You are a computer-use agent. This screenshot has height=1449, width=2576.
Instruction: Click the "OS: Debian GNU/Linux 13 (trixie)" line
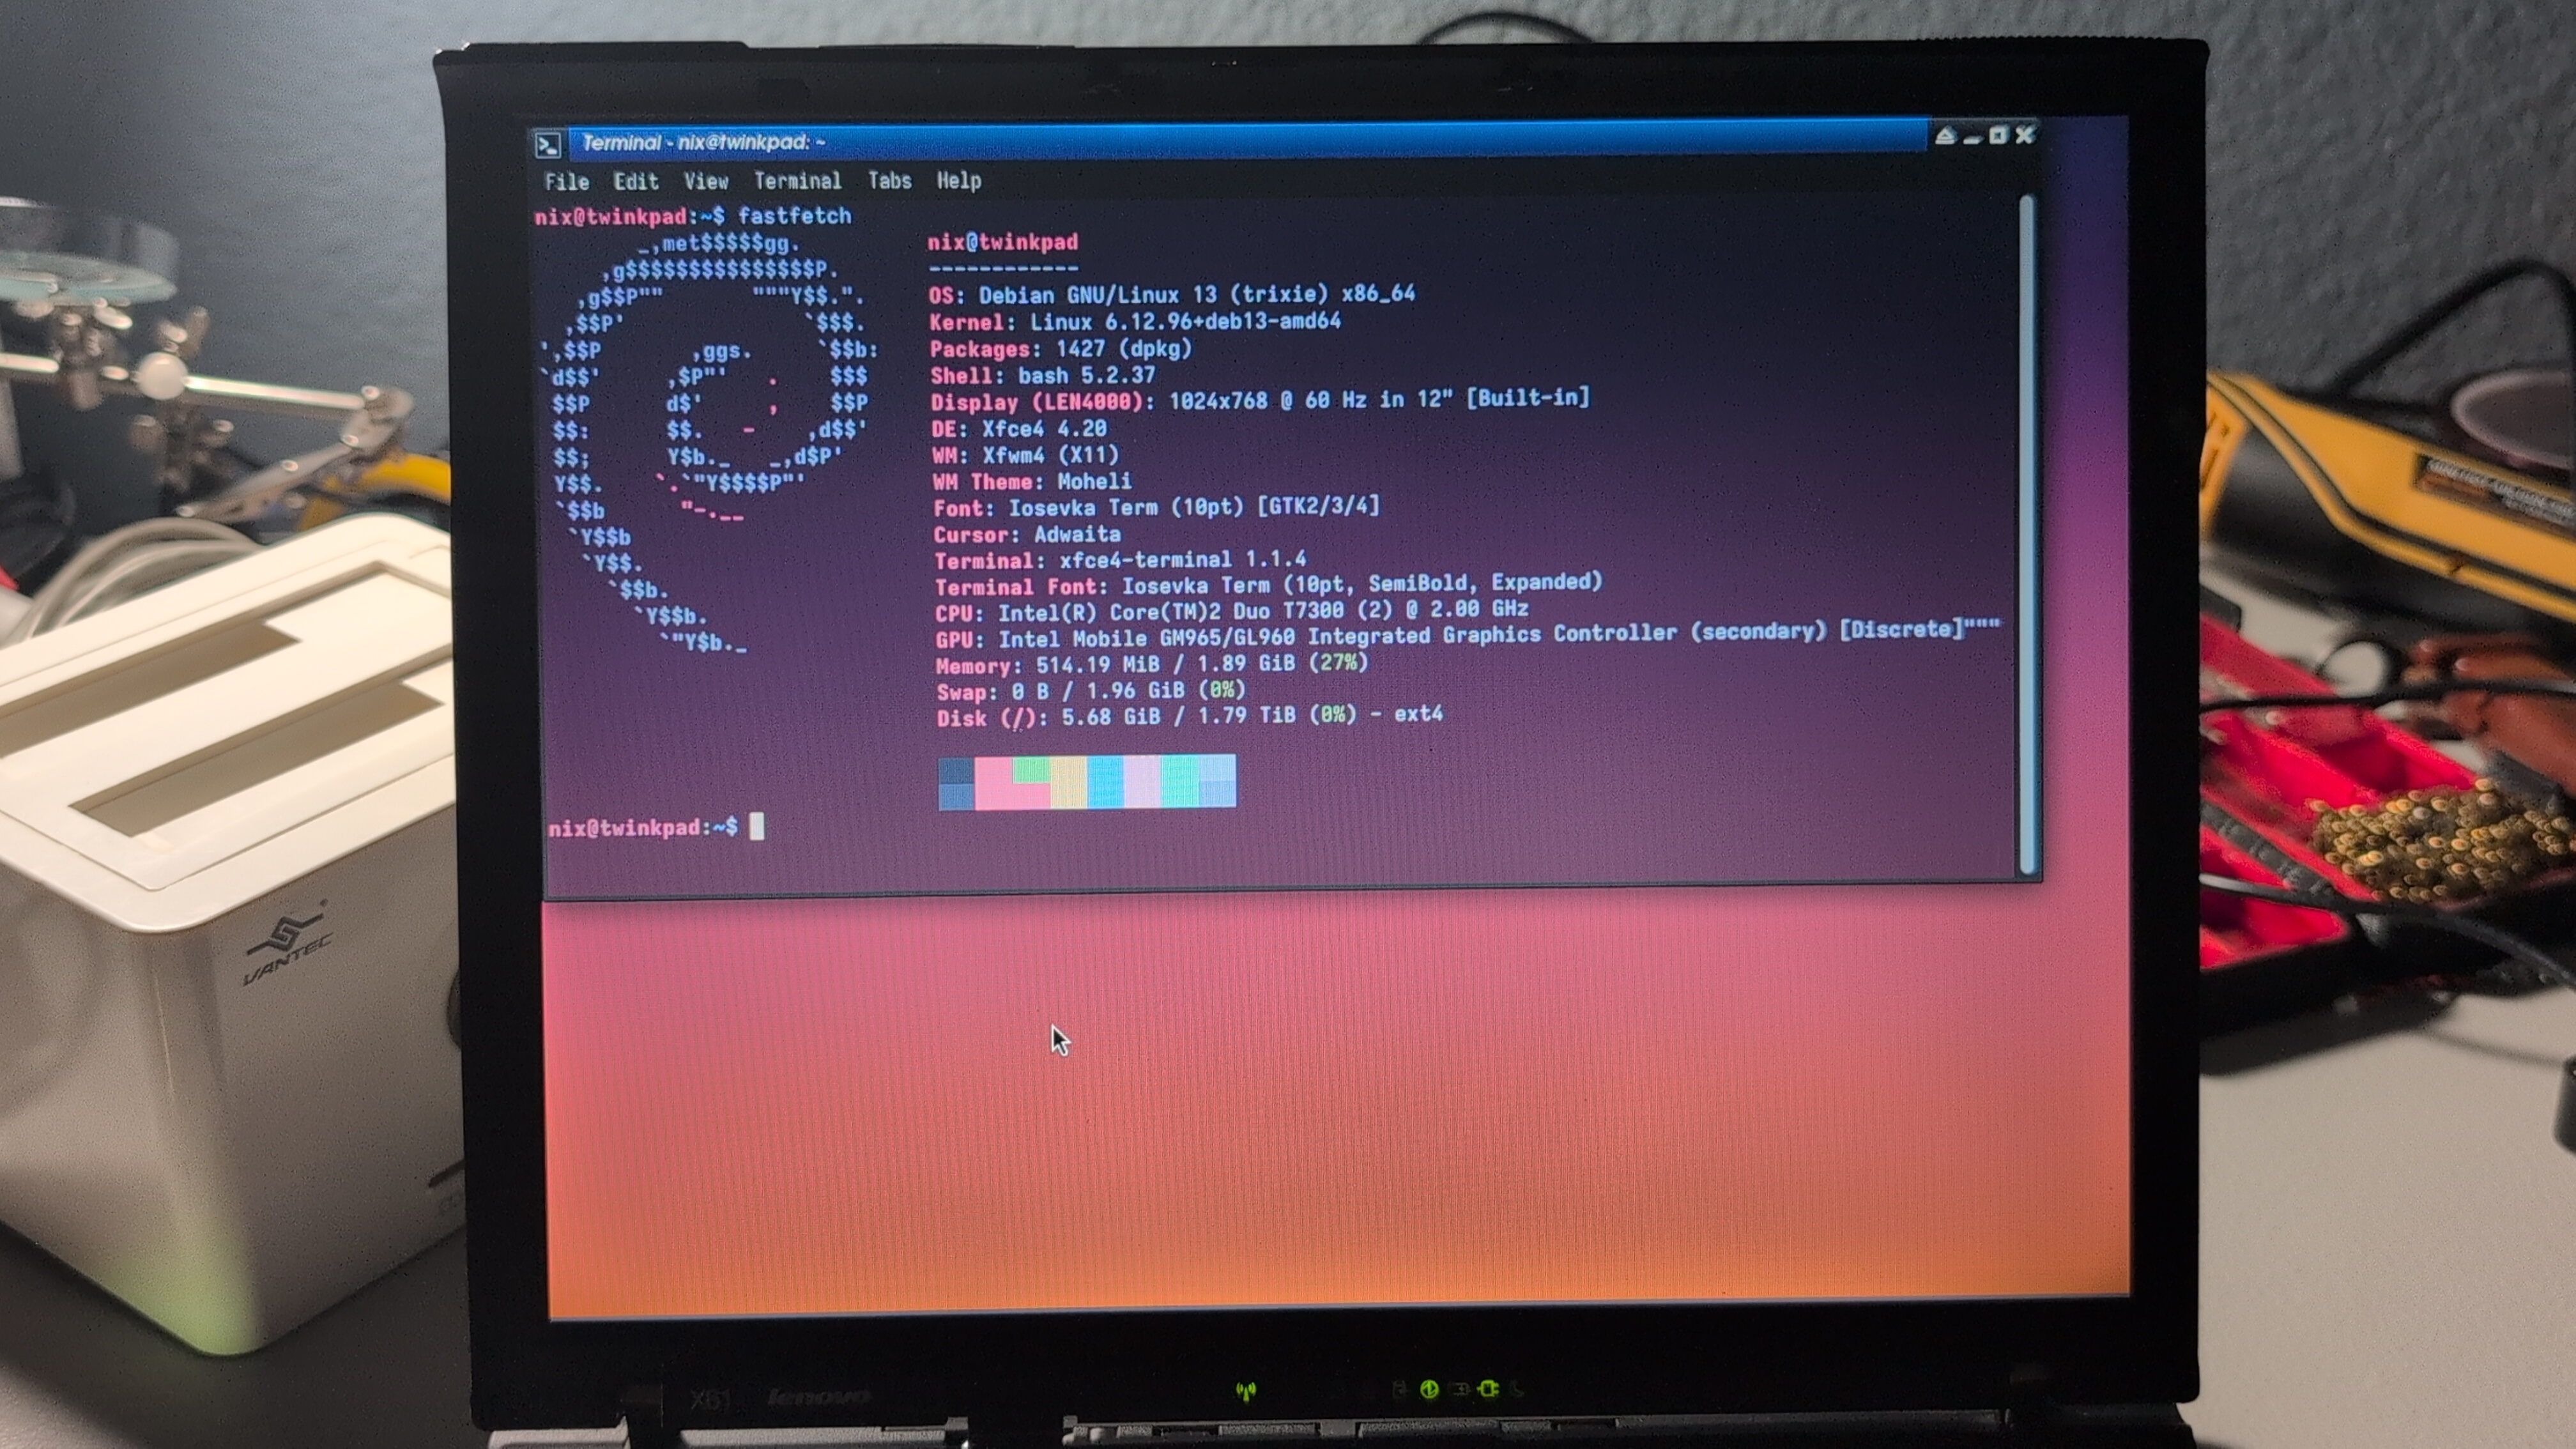[x=1172, y=295]
